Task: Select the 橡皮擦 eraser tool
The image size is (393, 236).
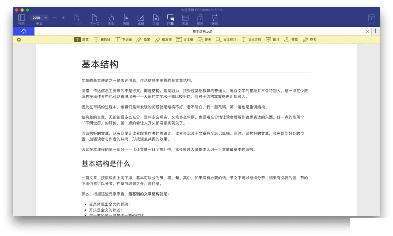Action: click(x=163, y=40)
